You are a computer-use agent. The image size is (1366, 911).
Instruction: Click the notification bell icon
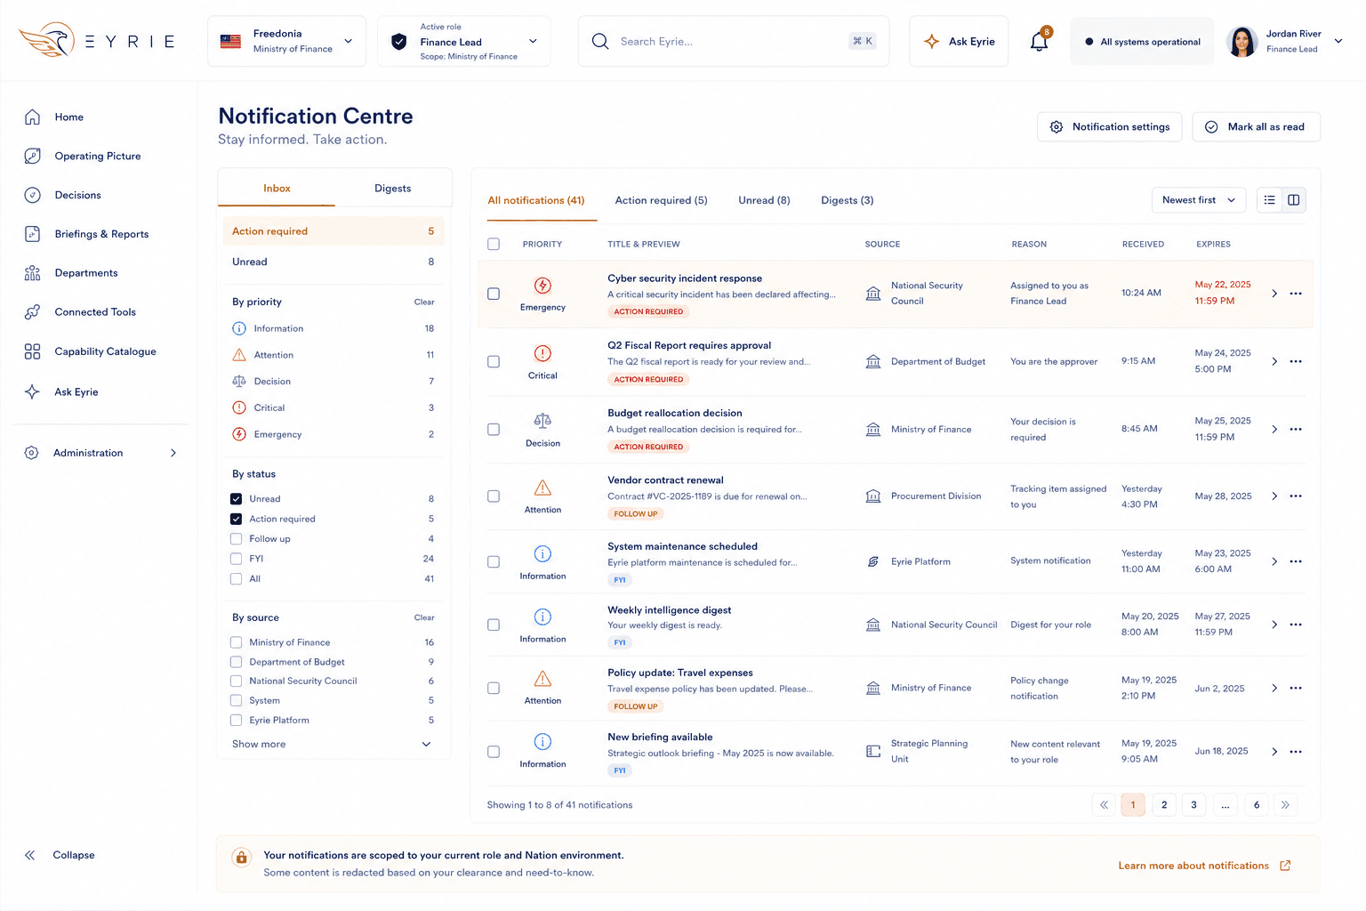coord(1039,41)
